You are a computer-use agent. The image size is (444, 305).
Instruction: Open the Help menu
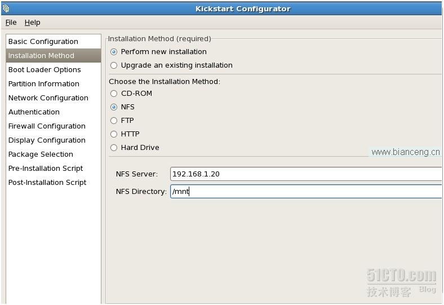point(32,23)
